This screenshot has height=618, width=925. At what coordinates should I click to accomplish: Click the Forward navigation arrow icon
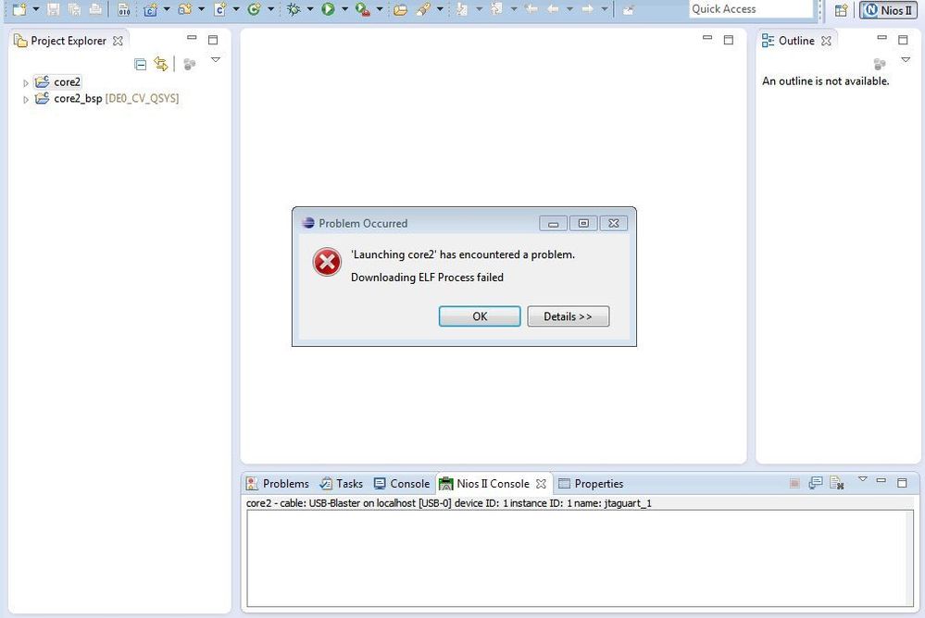click(x=588, y=9)
